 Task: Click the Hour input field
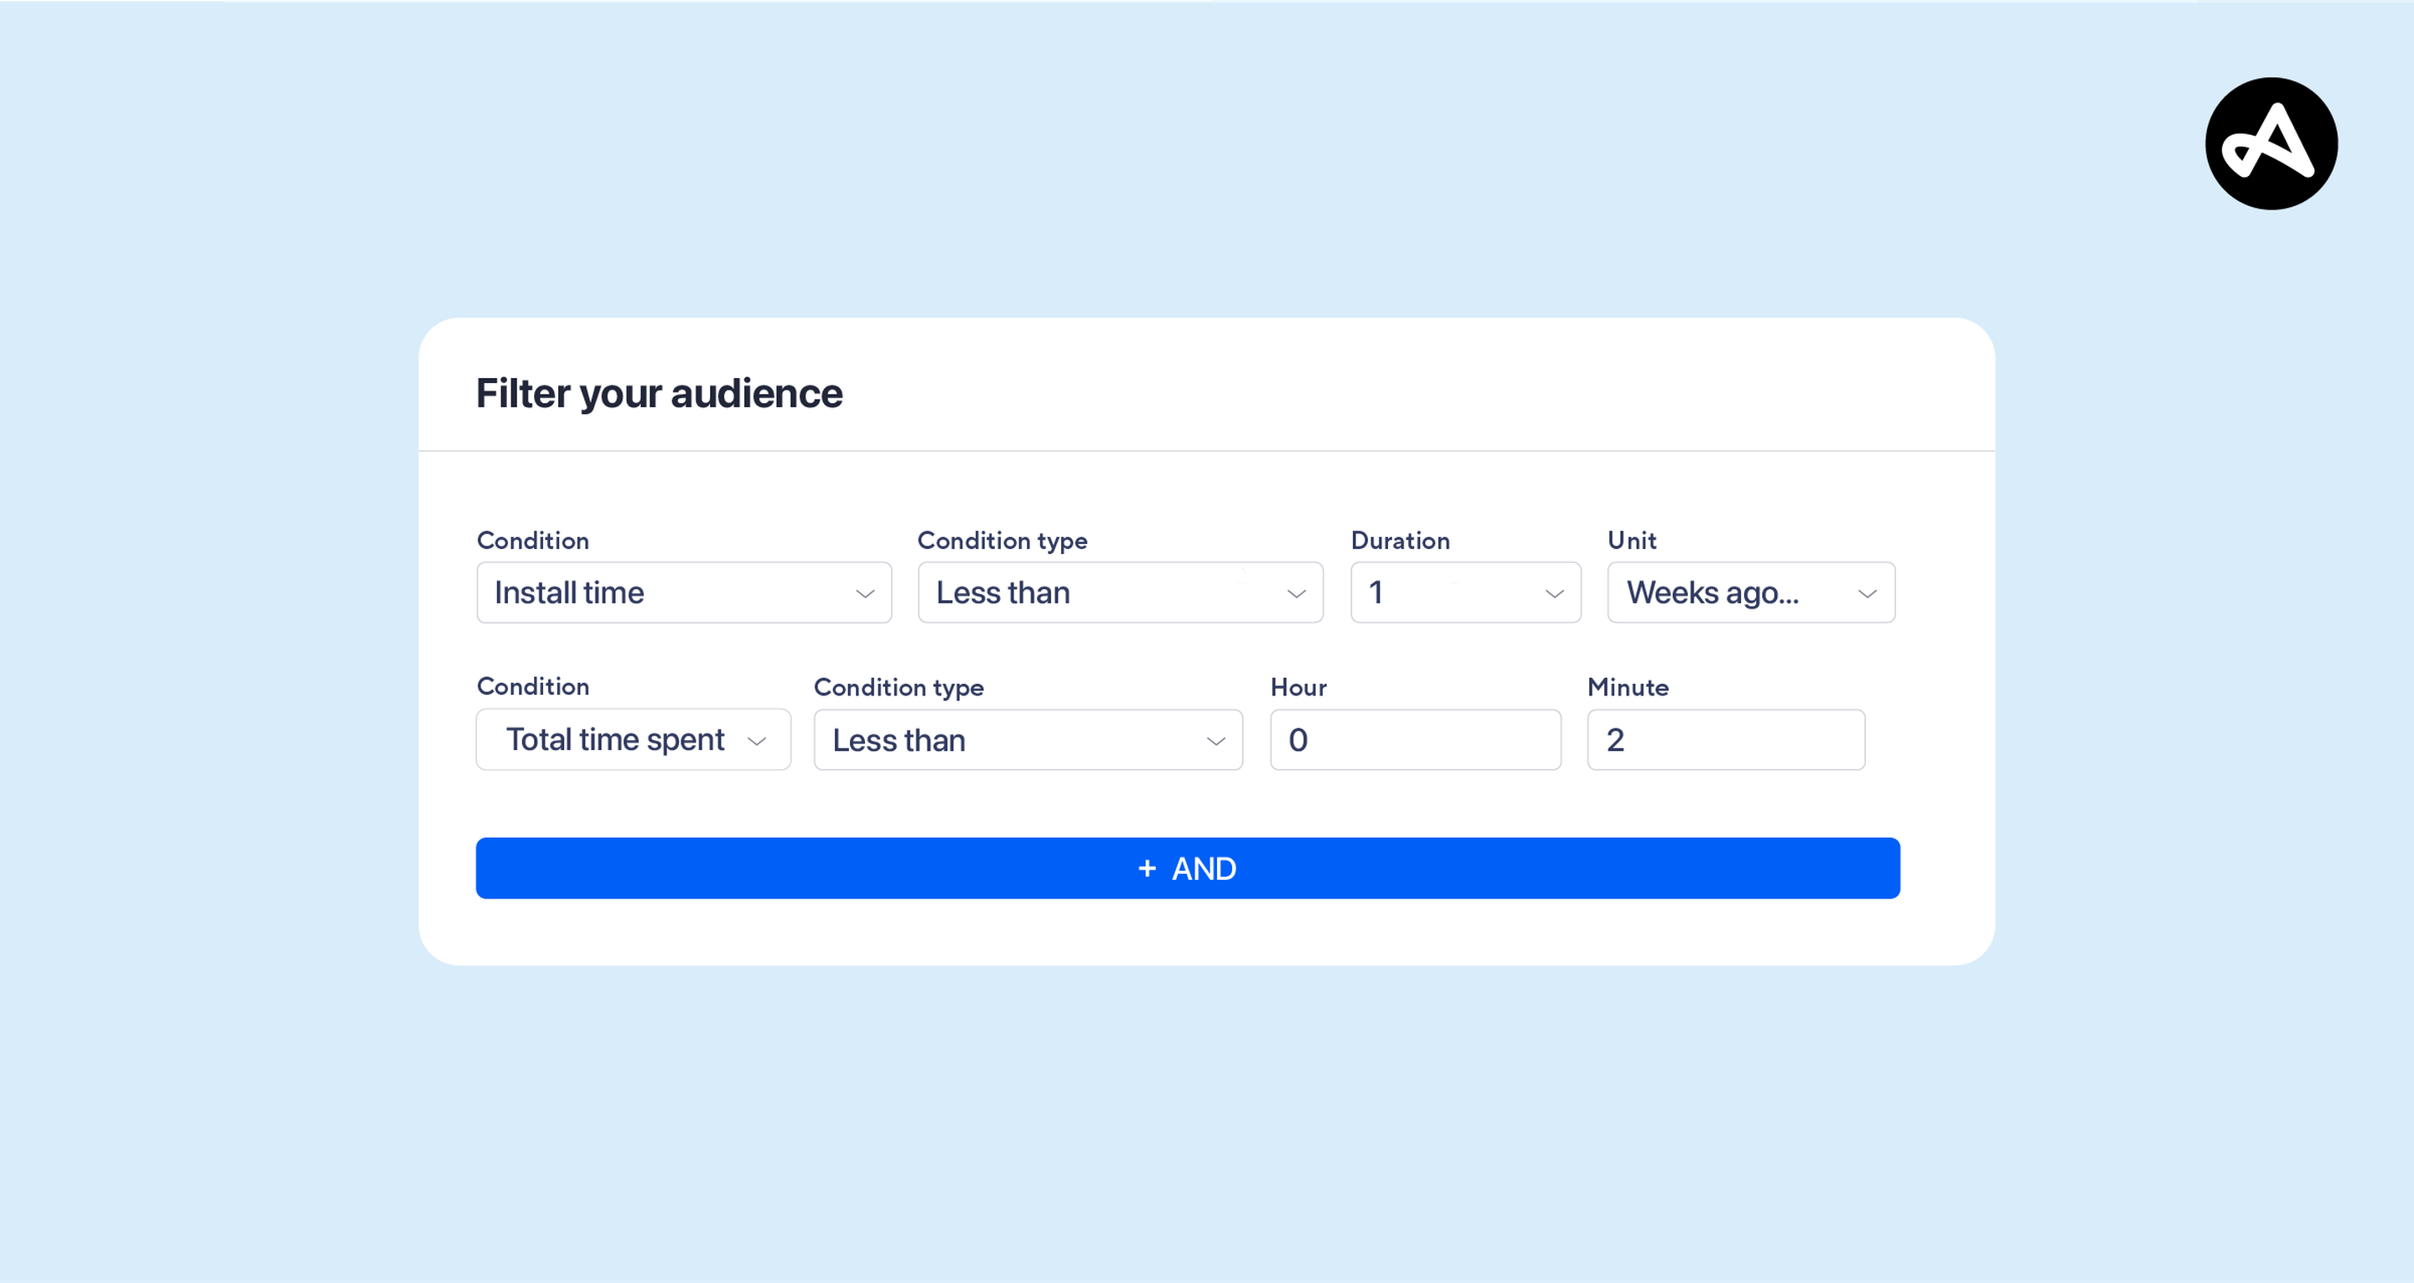tap(1415, 739)
